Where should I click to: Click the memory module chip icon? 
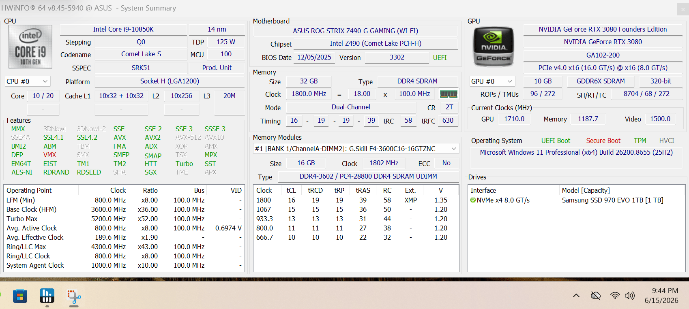[449, 94]
